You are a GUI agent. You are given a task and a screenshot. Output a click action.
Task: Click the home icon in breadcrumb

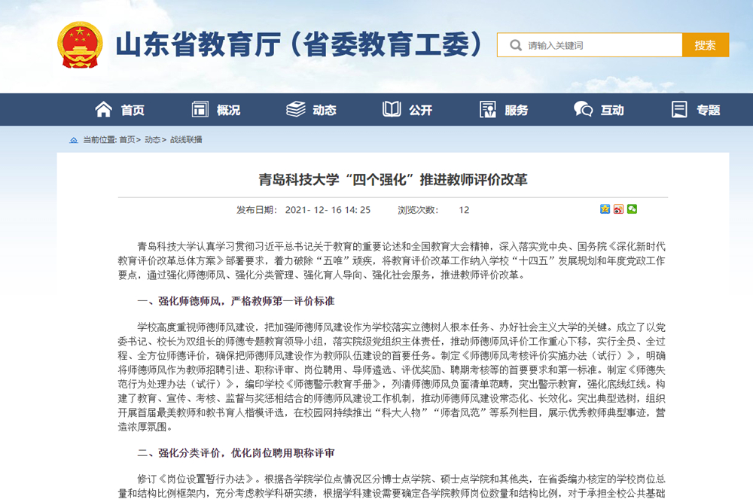(73, 140)
